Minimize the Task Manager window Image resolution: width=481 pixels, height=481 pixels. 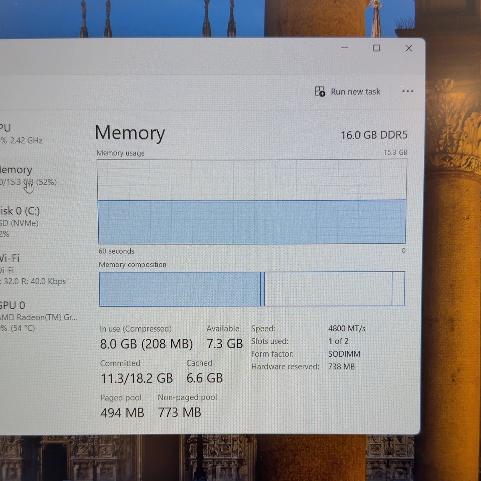344,48
